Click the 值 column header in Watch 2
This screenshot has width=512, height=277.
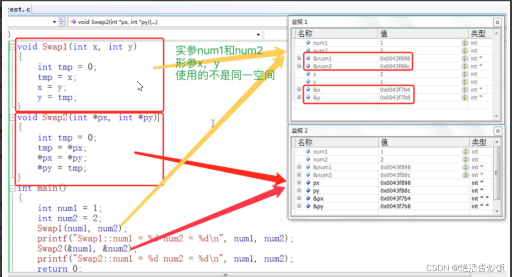[423, 142]
